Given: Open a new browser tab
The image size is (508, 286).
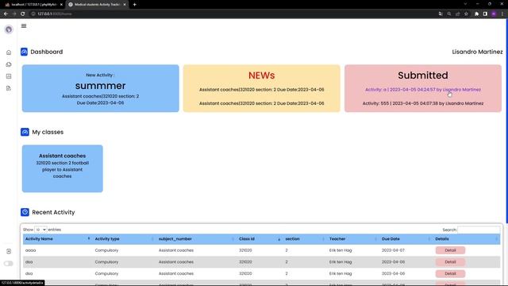Looking at the screenshot, I should tap(134, 5).
